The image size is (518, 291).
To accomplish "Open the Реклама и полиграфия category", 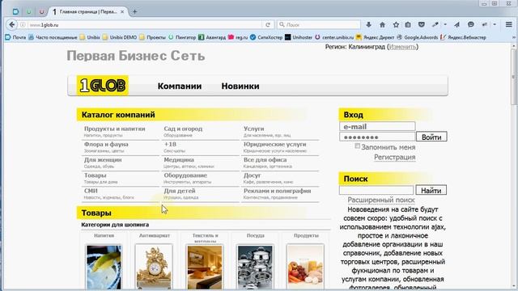I will click(277, 191).
